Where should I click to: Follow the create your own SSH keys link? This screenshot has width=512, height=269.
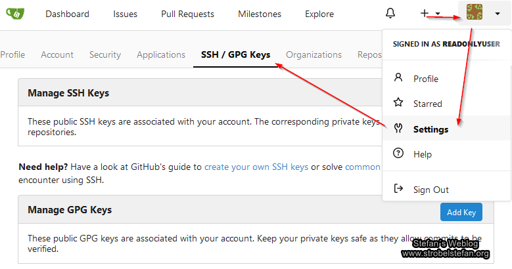point(256,167)
